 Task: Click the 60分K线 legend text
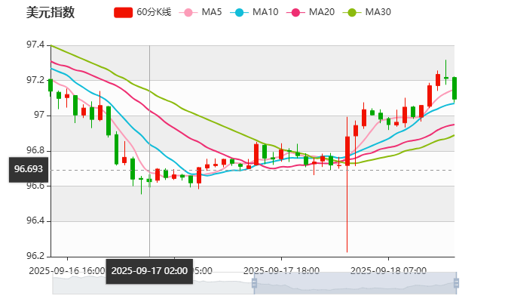pos(155,12)
